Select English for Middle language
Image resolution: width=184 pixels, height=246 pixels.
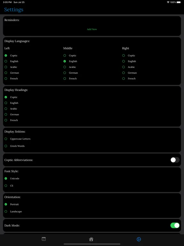pyautogui.click(x=65, y=61)
